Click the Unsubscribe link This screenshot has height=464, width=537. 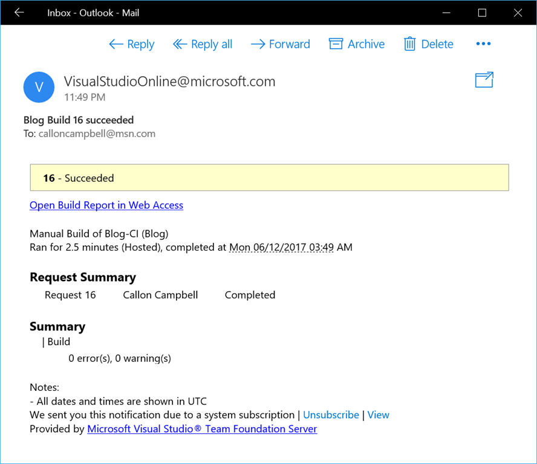pyautogui.click(x=331, y=415)
